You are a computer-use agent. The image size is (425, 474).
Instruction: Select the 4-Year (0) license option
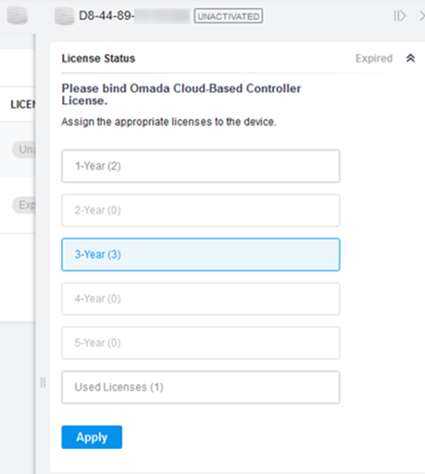tap(200, 299)
